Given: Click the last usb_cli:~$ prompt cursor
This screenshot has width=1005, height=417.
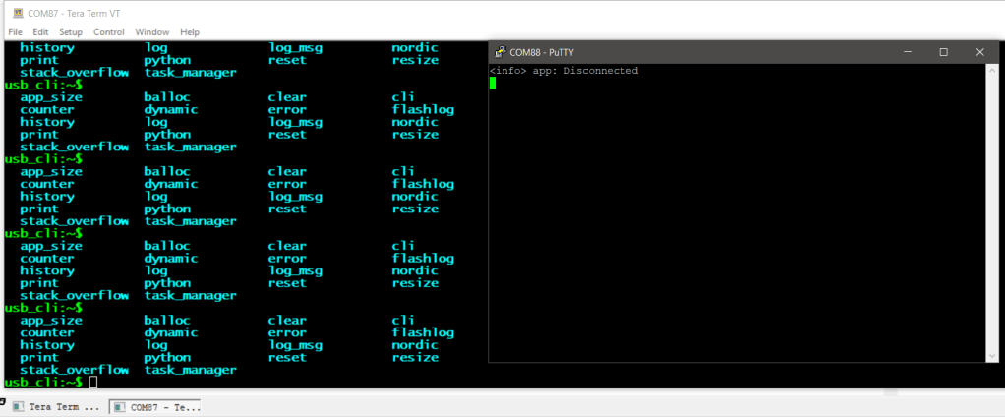Looking at the screenshot, I should click(93, 382).
